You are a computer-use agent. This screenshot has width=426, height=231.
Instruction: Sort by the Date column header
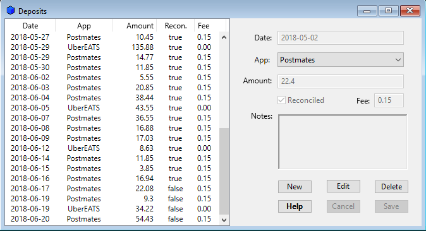30,26
